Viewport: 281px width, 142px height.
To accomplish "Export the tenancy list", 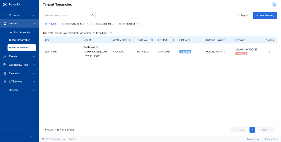I will pos(242,16).
